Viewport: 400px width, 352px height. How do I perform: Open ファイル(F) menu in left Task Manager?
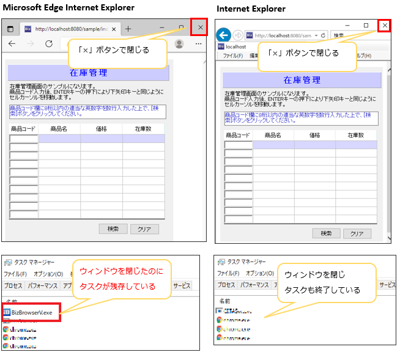click(x=15, y=274)
